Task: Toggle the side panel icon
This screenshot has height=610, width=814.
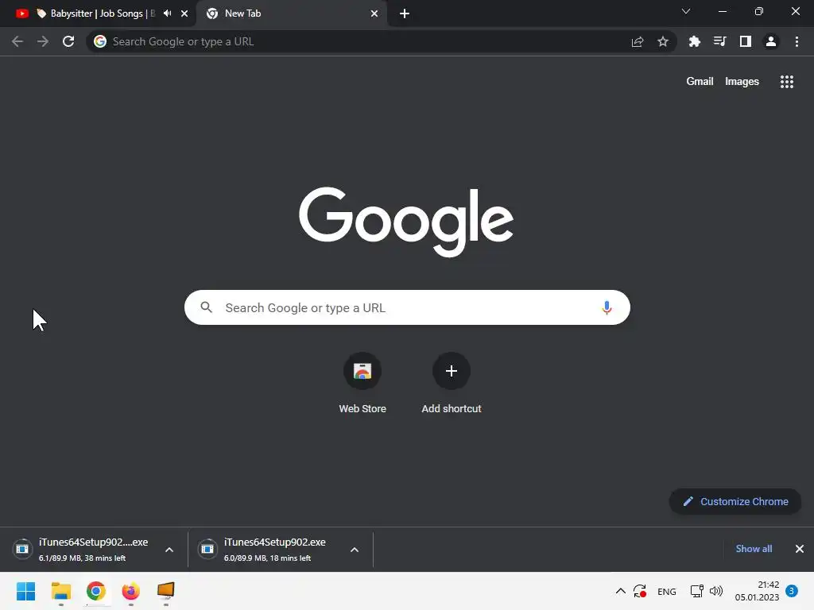Action: [x=746, y=41]
